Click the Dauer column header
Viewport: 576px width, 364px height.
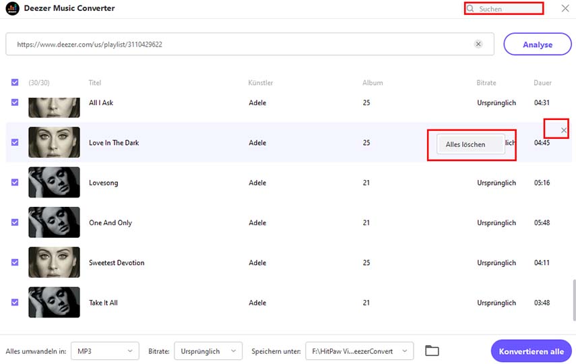click(x=542, y=83)
